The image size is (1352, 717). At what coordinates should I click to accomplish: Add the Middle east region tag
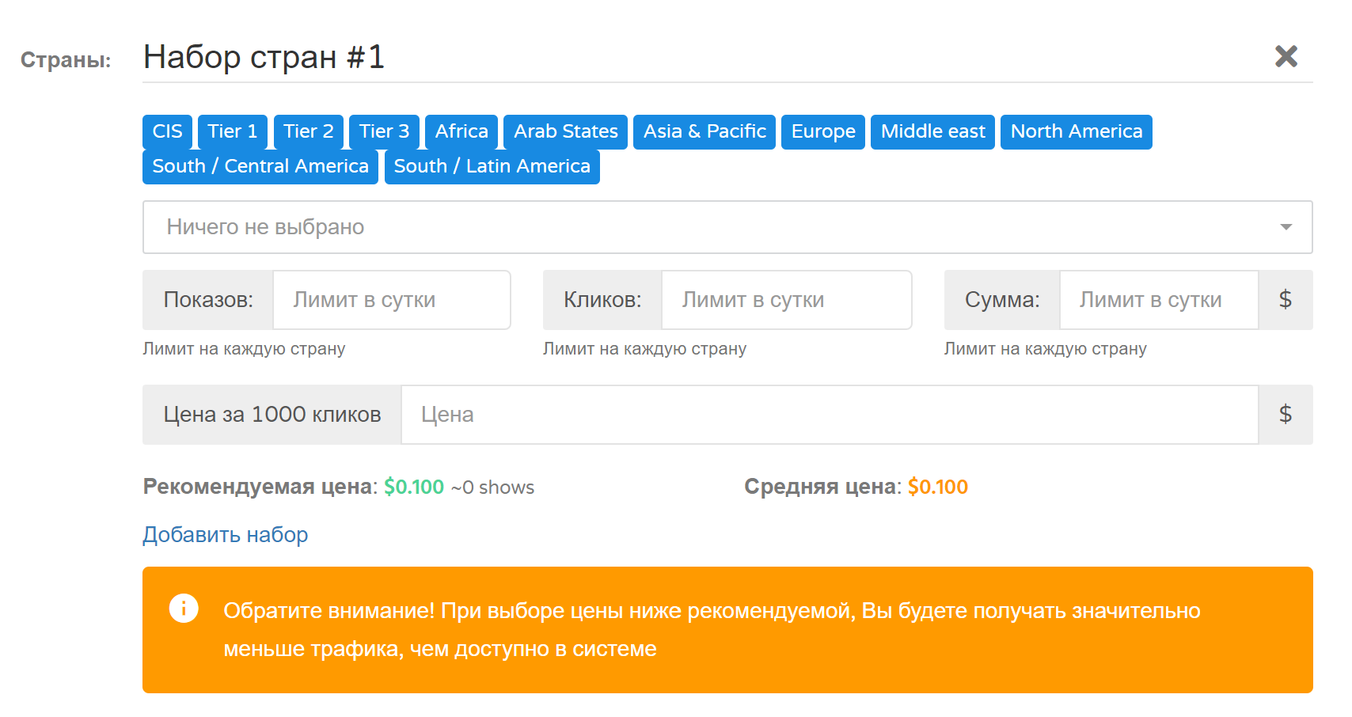coord(932,131)
